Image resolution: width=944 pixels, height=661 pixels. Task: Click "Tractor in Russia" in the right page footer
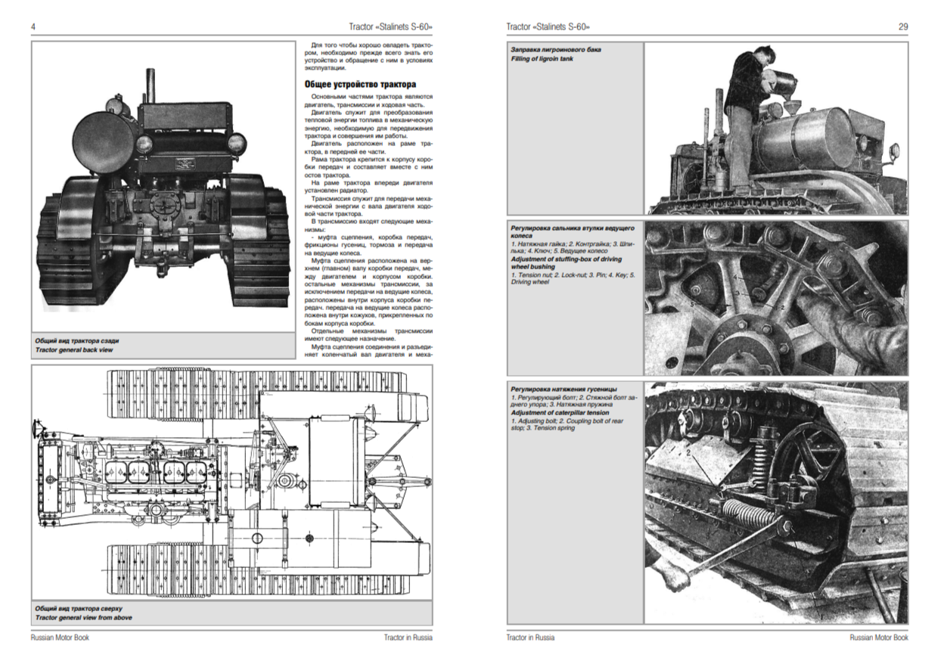click(x=530, y=638)
